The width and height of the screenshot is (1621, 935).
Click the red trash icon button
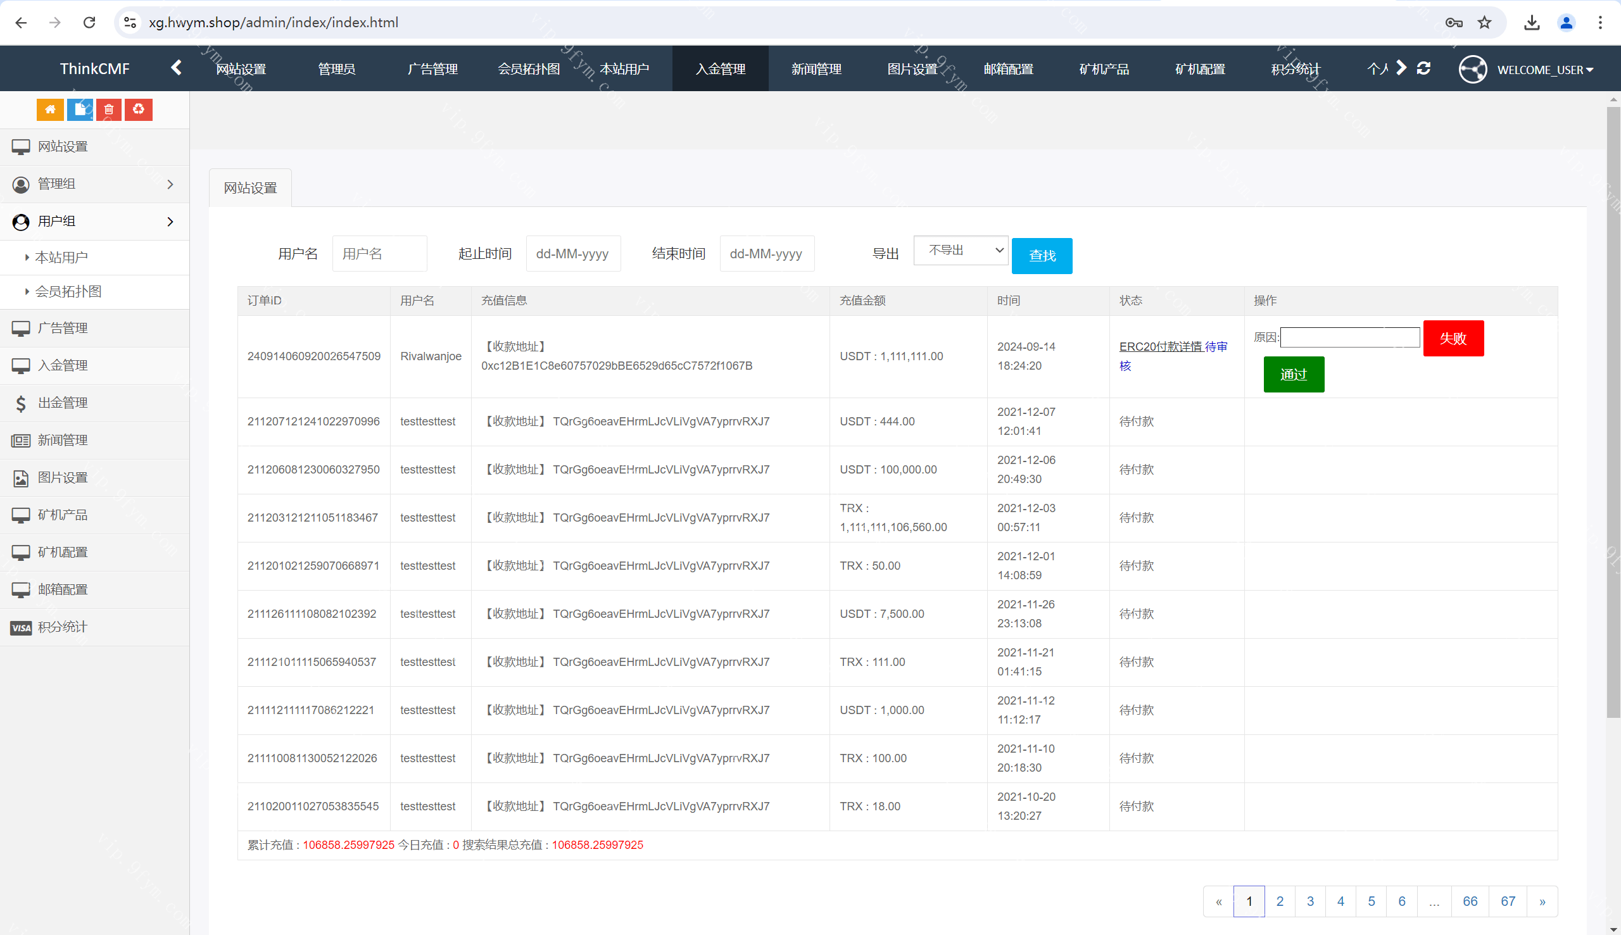109,110
